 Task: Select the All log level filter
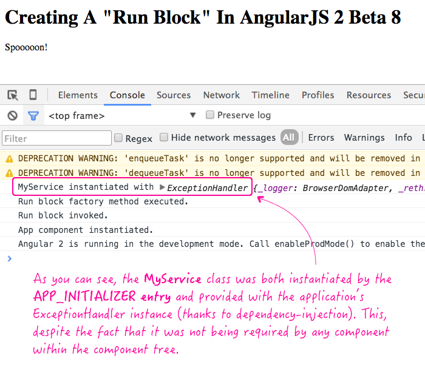[x=289, y=138]
